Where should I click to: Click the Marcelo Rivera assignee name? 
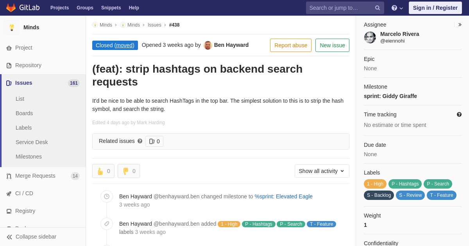[x=399, y=34]
